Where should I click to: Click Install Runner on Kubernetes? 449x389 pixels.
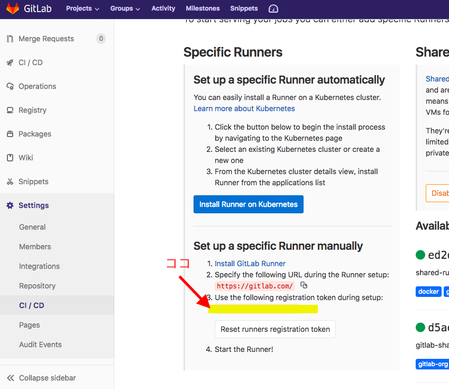[248, 204]
